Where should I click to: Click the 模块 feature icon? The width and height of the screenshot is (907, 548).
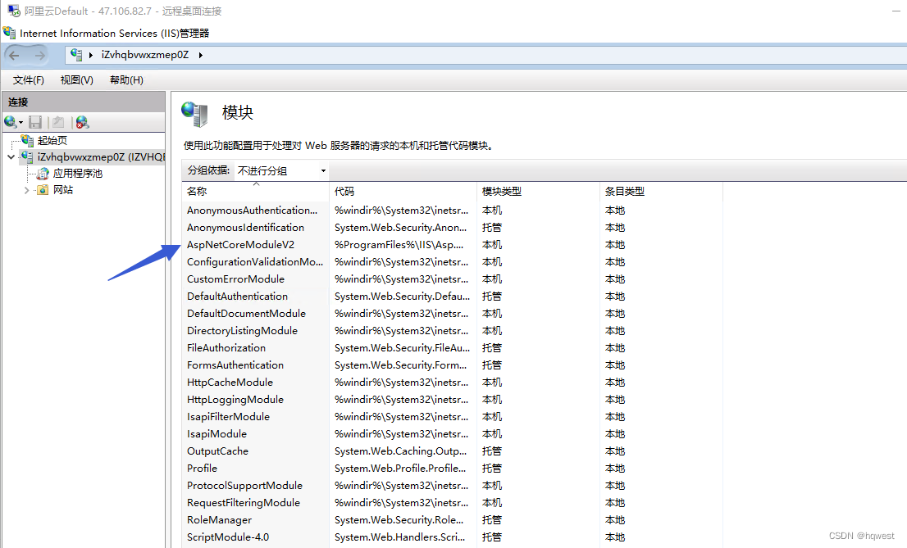194,113
